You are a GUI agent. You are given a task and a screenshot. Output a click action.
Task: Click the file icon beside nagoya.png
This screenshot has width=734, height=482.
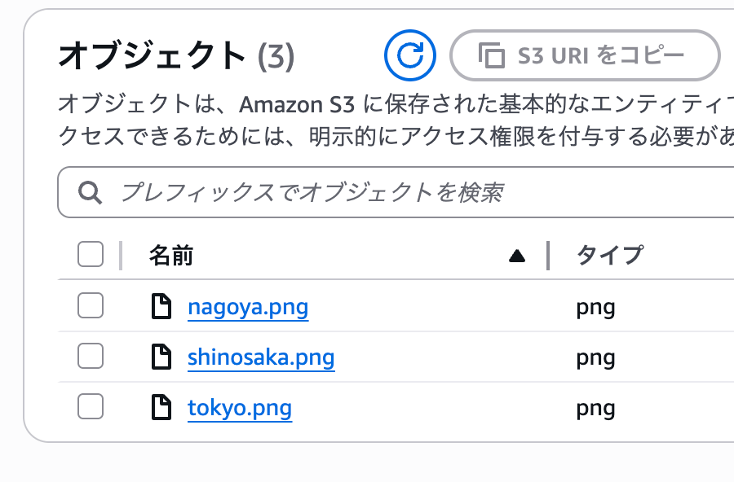161,306
